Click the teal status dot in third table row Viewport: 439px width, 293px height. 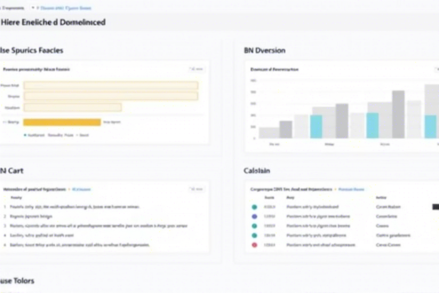254,226
